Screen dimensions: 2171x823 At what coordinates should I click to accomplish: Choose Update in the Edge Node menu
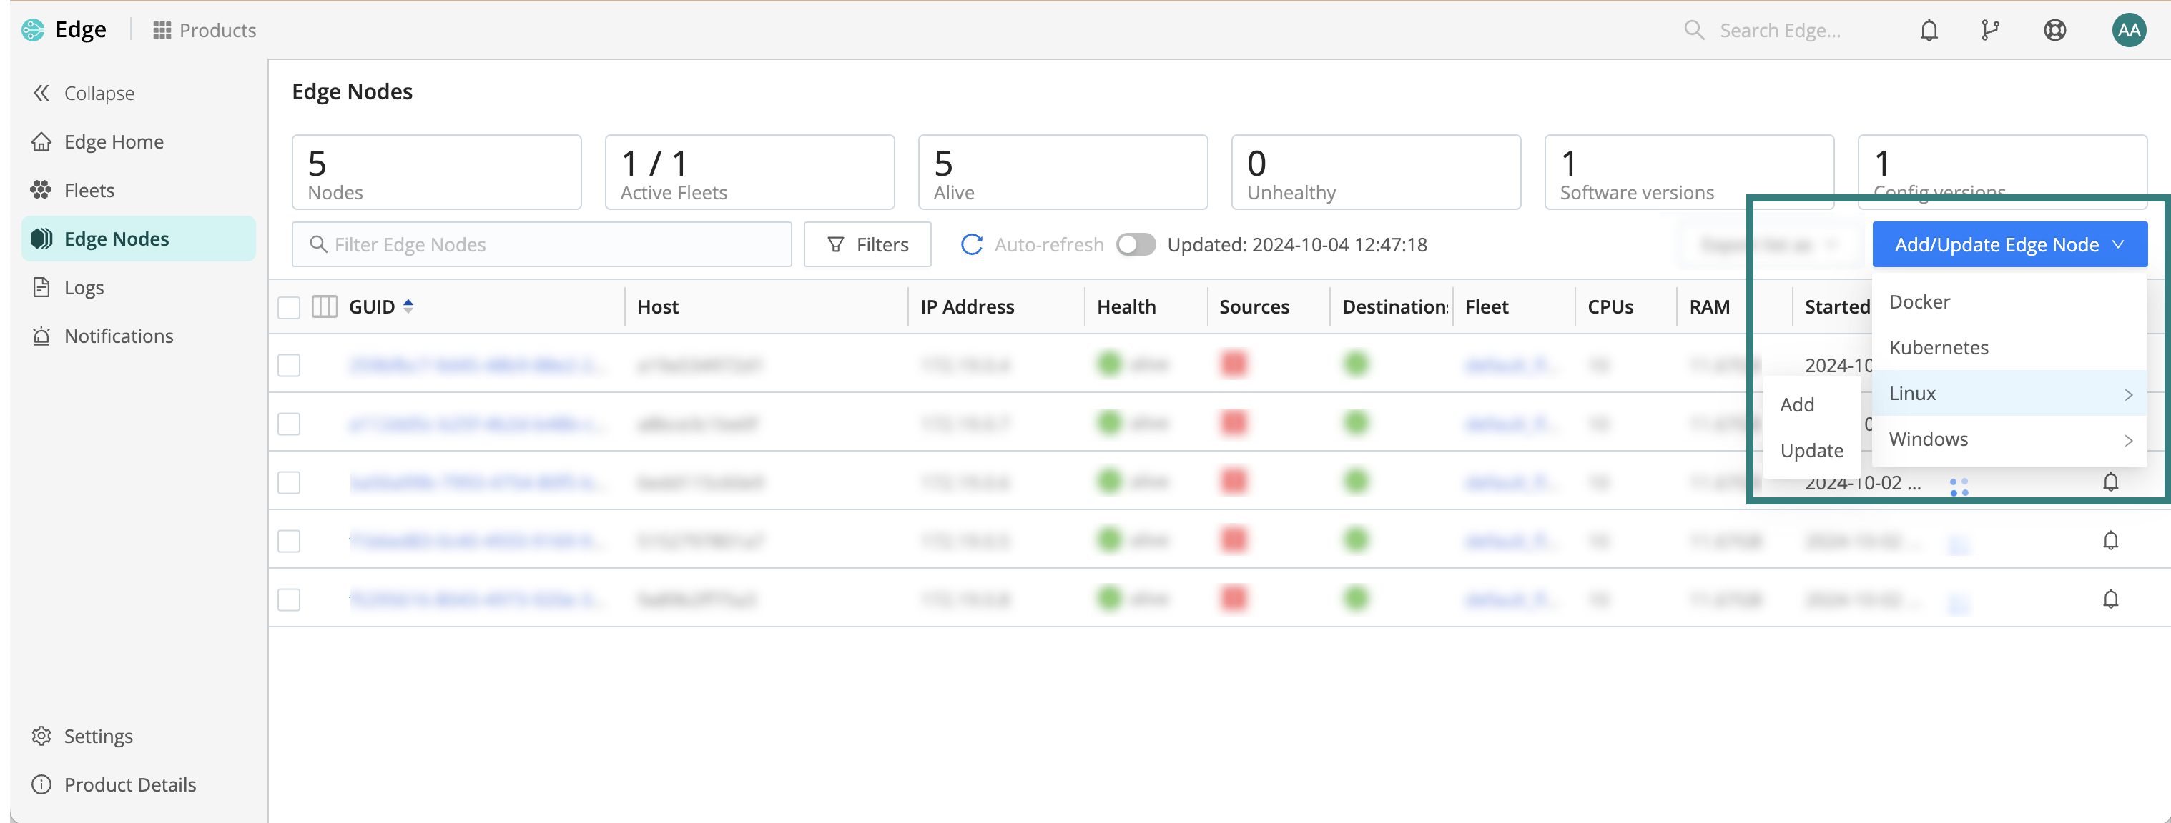coord(1812,450)
